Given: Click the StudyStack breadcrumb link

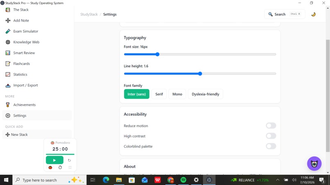Looking at the screenshot, I should click(x=89, y=14).
